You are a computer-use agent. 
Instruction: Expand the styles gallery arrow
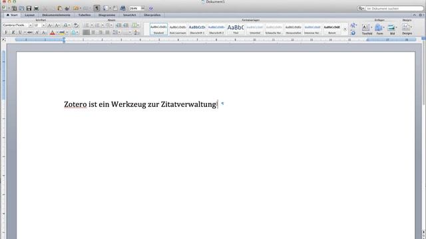pos(345,29)
